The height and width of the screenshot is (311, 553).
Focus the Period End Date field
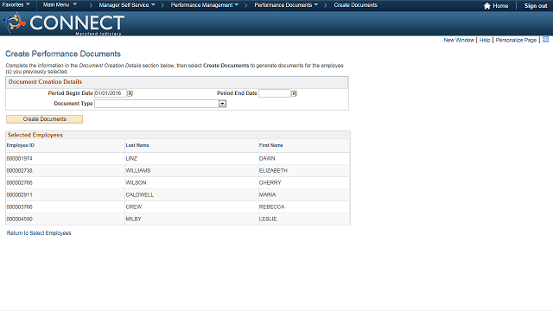(275, 93)
